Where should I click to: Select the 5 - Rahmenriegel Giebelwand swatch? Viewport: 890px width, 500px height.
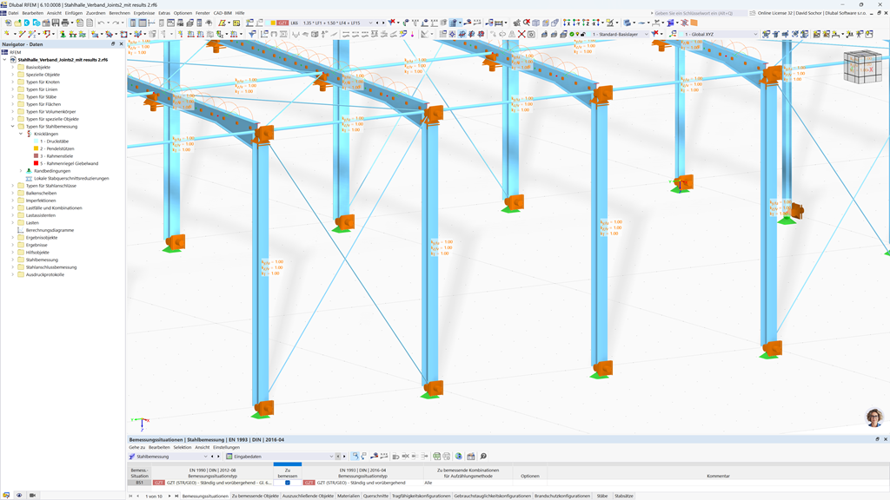click(37, 163)
